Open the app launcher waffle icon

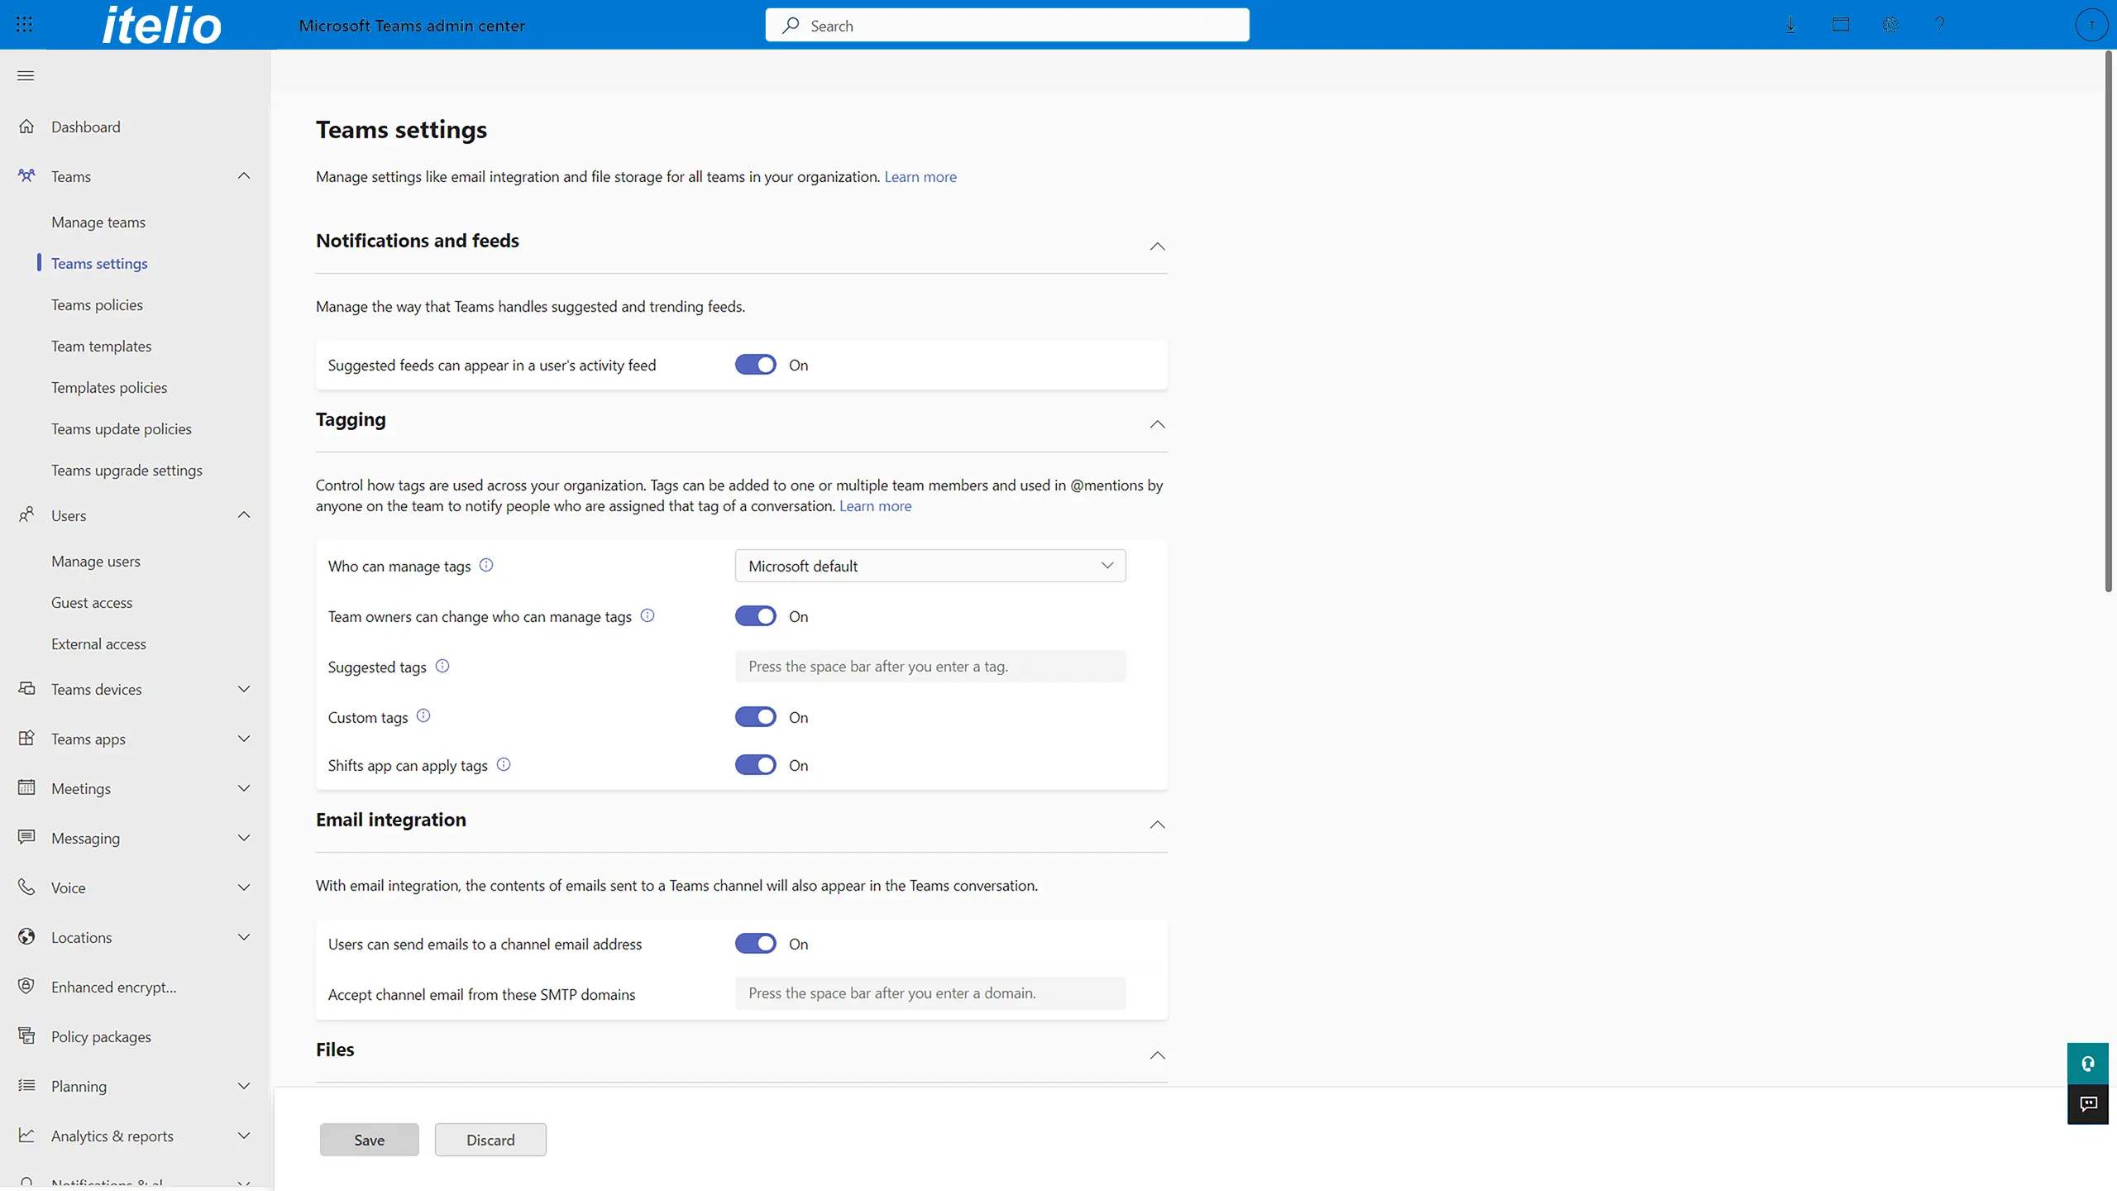click(25, 25)
